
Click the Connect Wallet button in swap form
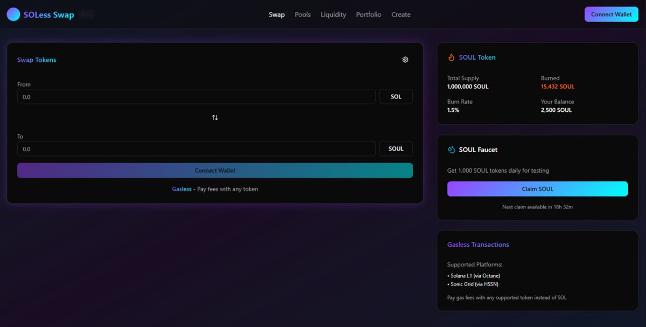point(215,170)
